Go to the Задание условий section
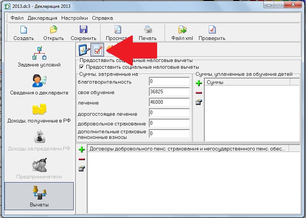306x218 pixels. coord(39,56)
